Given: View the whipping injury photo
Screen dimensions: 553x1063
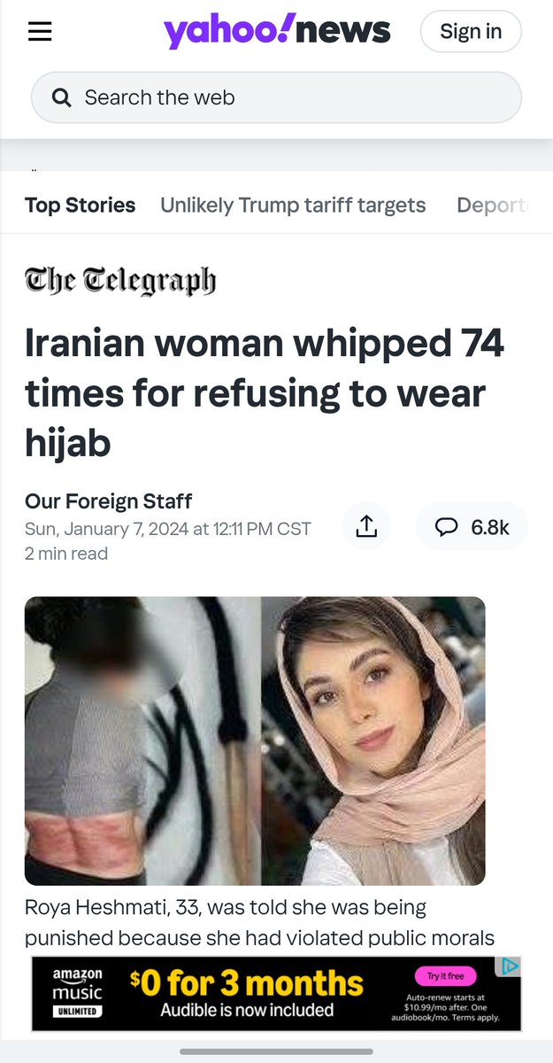Looking at the screenshot, I should coord(142,741).
